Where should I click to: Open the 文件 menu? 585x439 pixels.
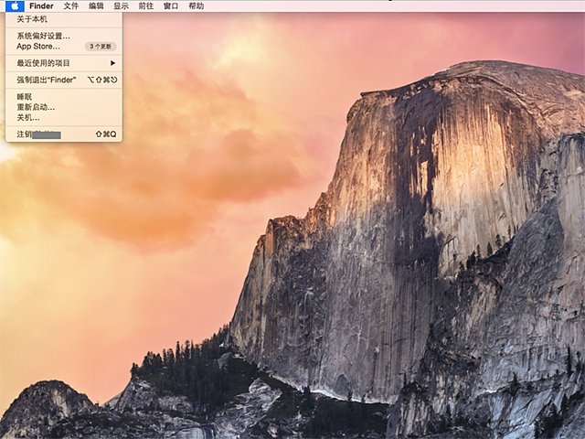[71, 6]
